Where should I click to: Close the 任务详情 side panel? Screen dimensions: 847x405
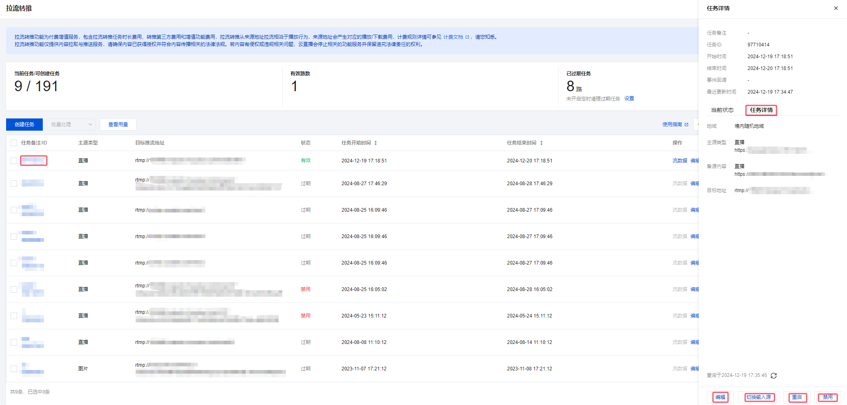tap(836, 8)
